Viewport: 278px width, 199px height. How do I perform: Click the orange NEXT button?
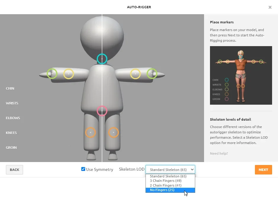coord(263,170)
